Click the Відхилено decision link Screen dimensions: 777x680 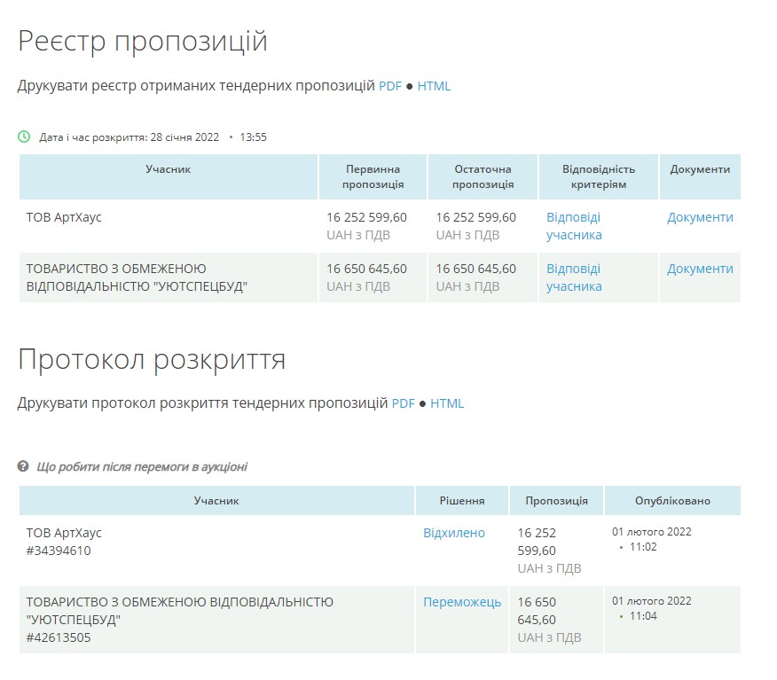(x=454, y=533)
